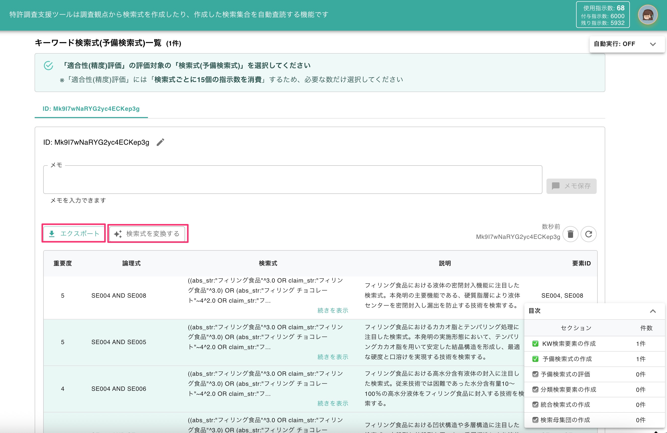Click the メモ保存 button
Viewport: 667px width, 433px height.
pos(571,186)
